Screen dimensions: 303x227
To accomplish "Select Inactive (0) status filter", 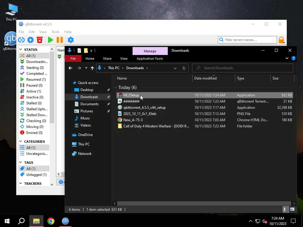I will point(34,97).
